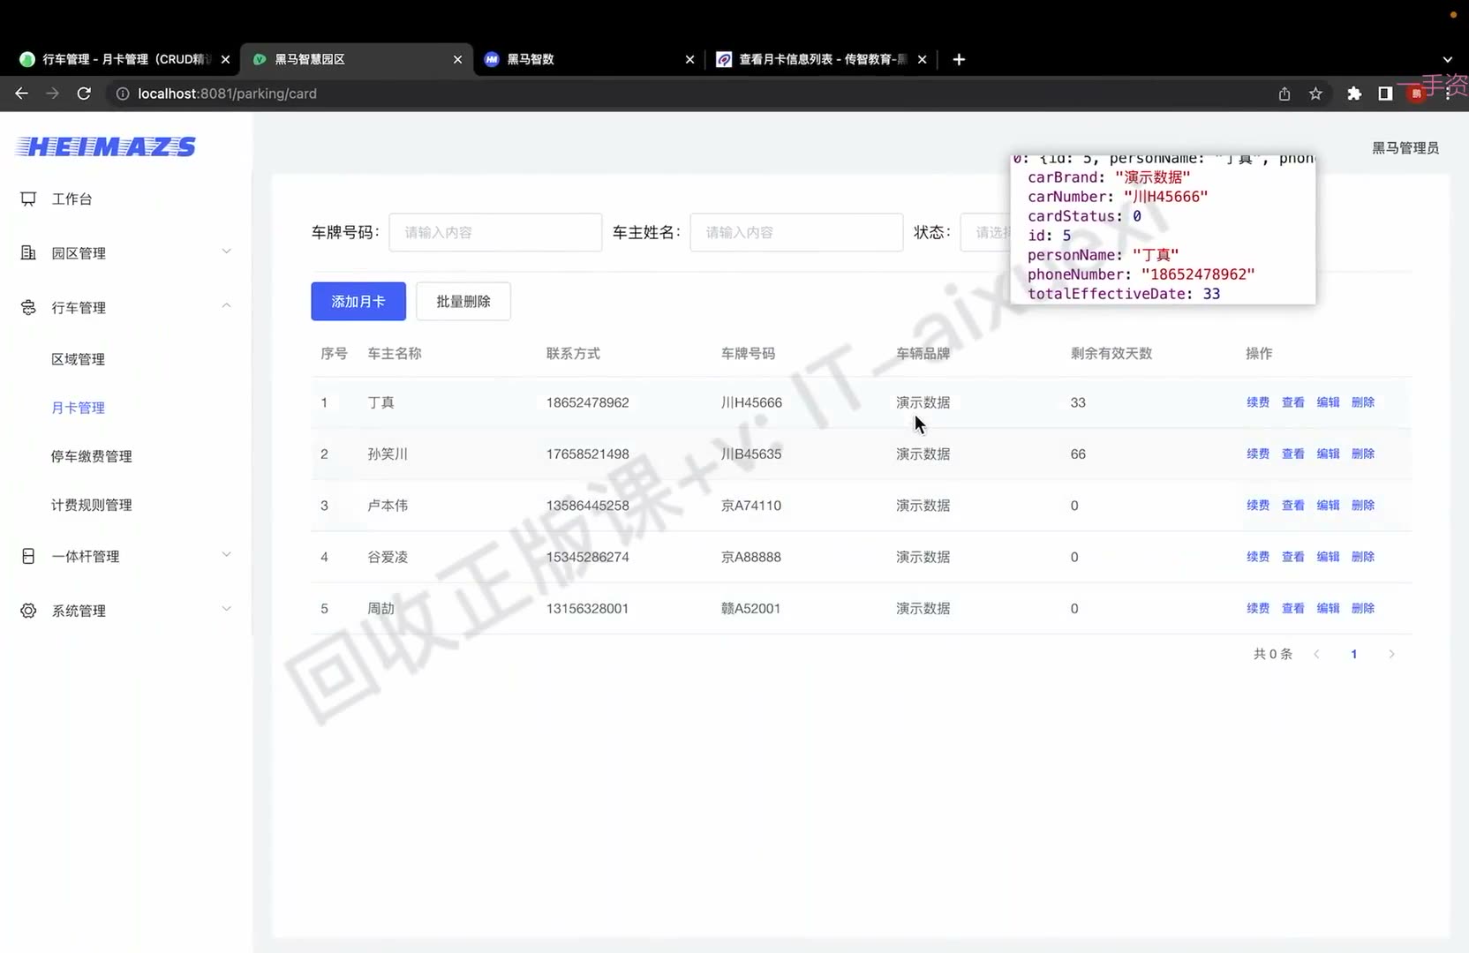Click the 批量删除 button

coord(463,302)
